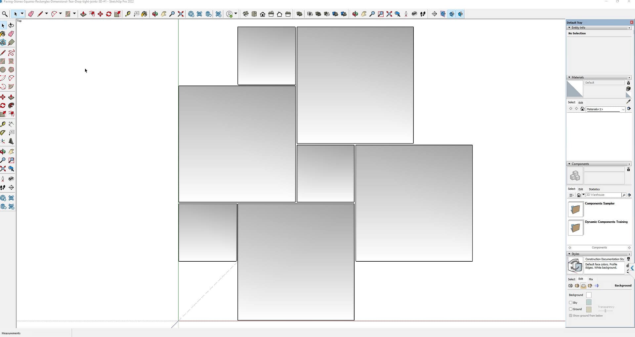Viewport: 635px width, 337px height.
Task: Switch to the Statistics tab in Components
Action: [x=594, y=189]
